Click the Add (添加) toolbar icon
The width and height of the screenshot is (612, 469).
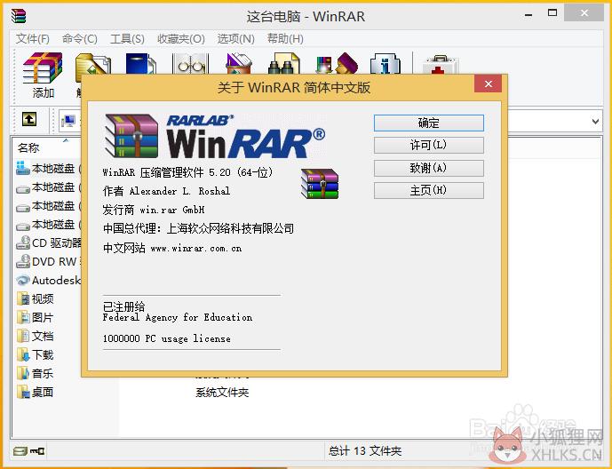coord(43,68)
